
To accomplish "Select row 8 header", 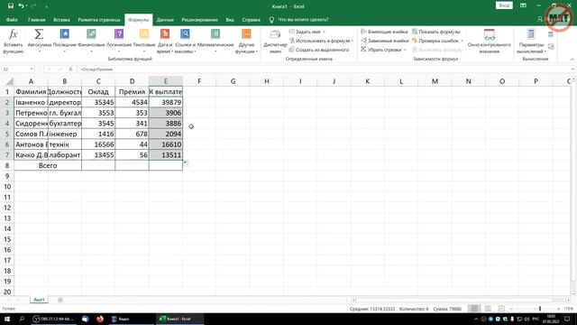I will point(7,165).
